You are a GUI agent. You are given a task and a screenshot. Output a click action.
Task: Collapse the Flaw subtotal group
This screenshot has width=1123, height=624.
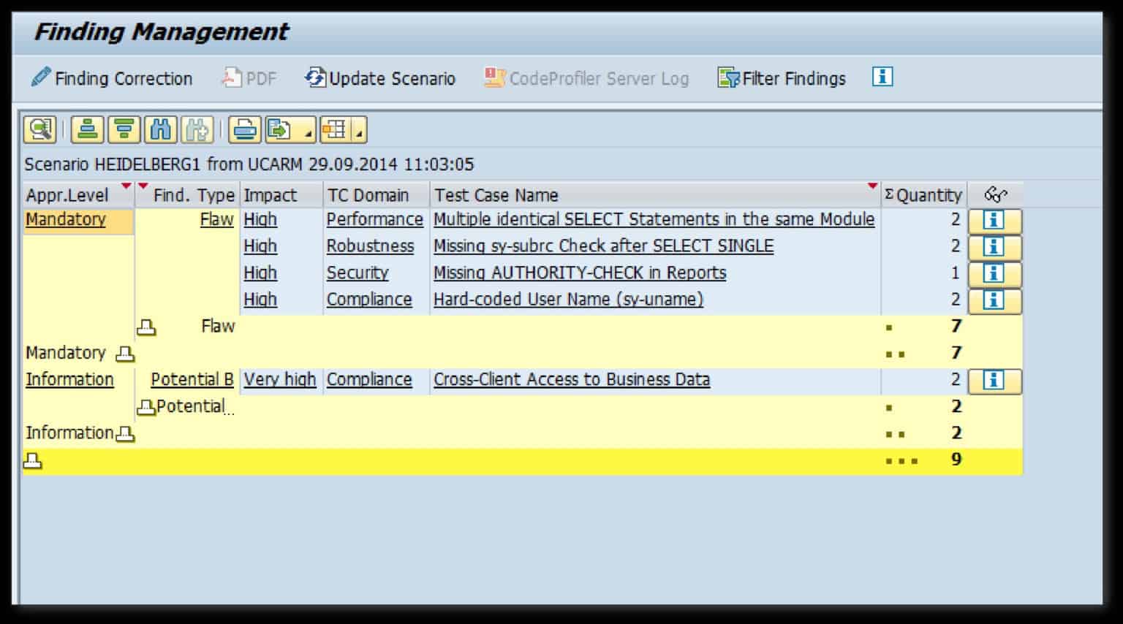point(146,327)
